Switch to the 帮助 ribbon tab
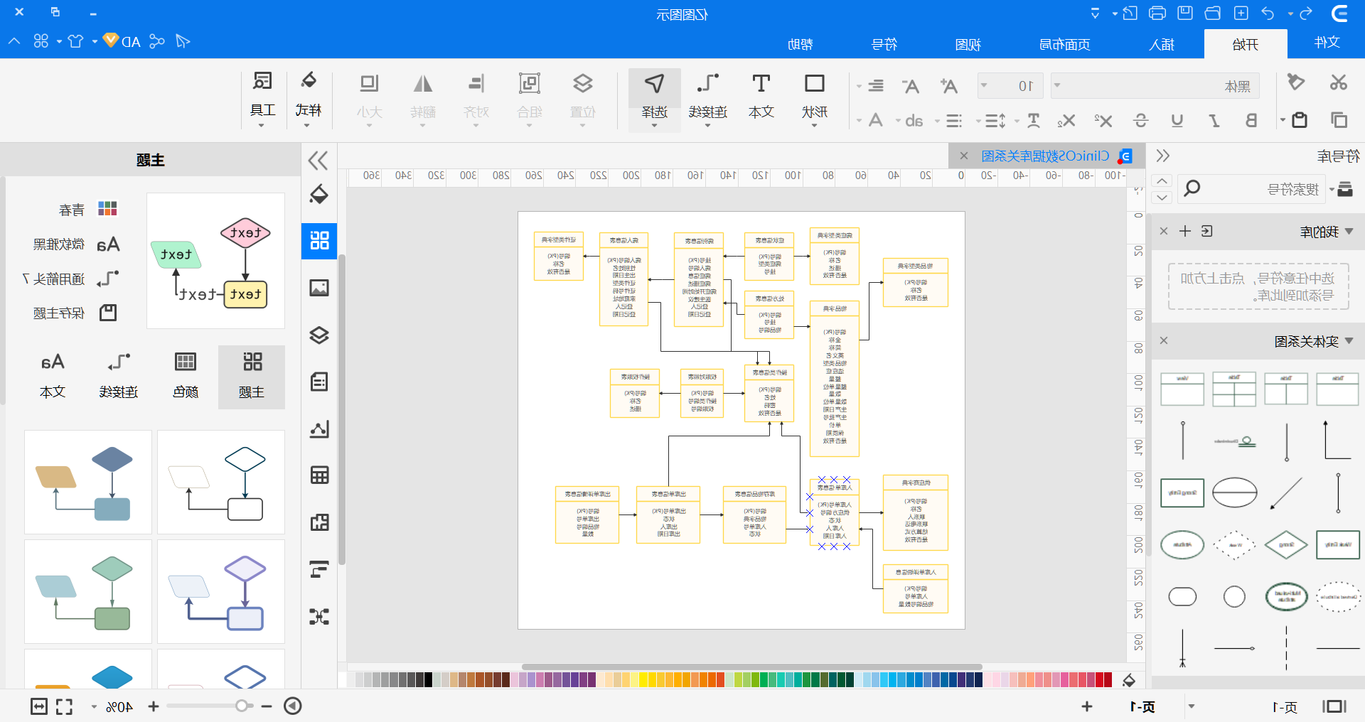 800,44
